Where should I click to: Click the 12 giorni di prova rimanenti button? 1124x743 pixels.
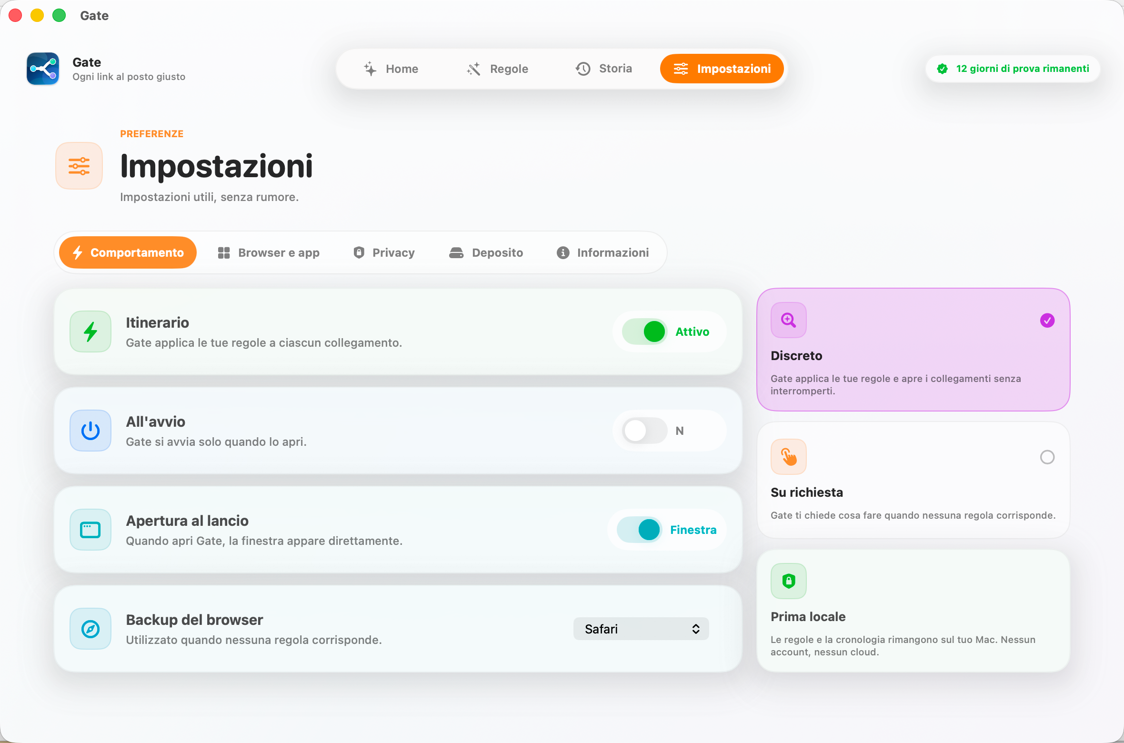[1013, 69]
